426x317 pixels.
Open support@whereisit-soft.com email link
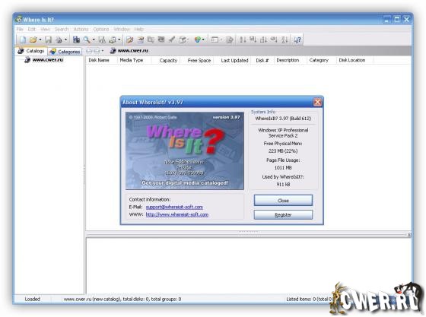click(174, 207)
